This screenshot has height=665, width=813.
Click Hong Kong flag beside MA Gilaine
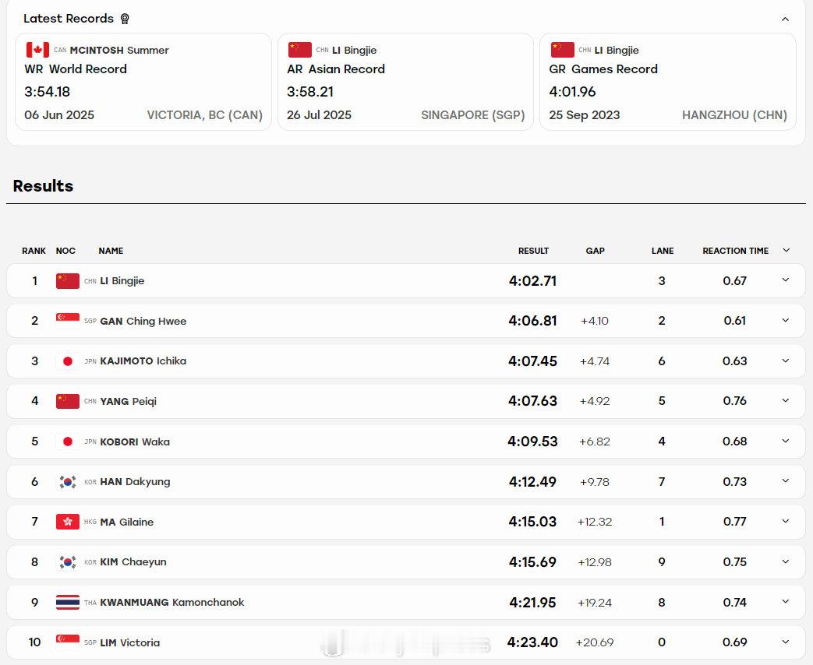pyautogui.click(x=67, y=522)
